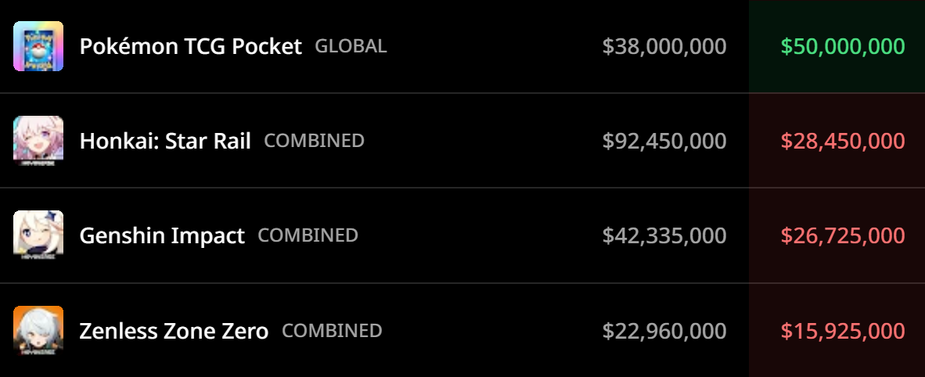Click the COMBINED tag beside Honkai: Star Rail
The image size is (925, 377).
[x=314, y=141]
